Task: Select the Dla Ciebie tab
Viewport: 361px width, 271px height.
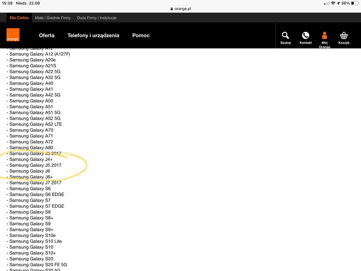Action: [19, 18]
